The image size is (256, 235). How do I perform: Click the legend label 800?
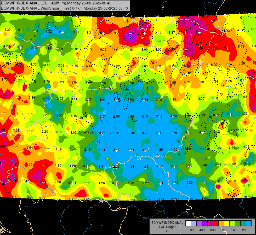click(213, 230)
